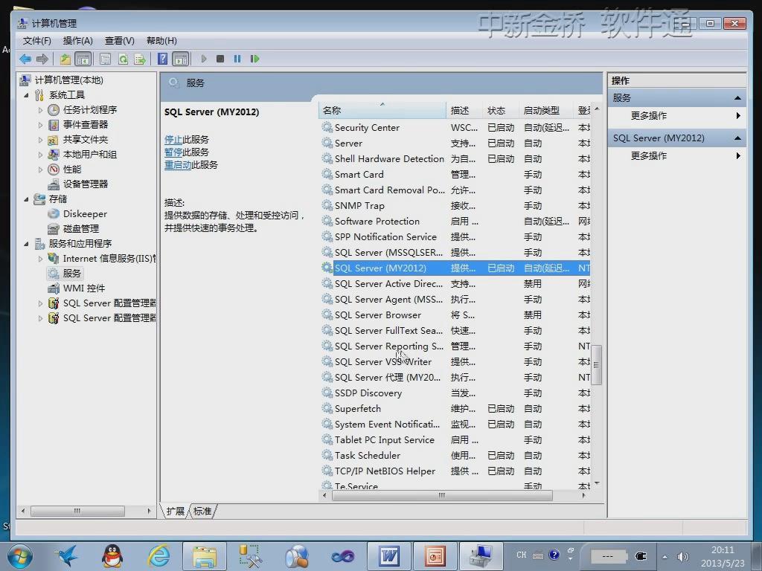Open Internet Explorer from the taskbar
762x571 pixels.
(x=159, y=556)
